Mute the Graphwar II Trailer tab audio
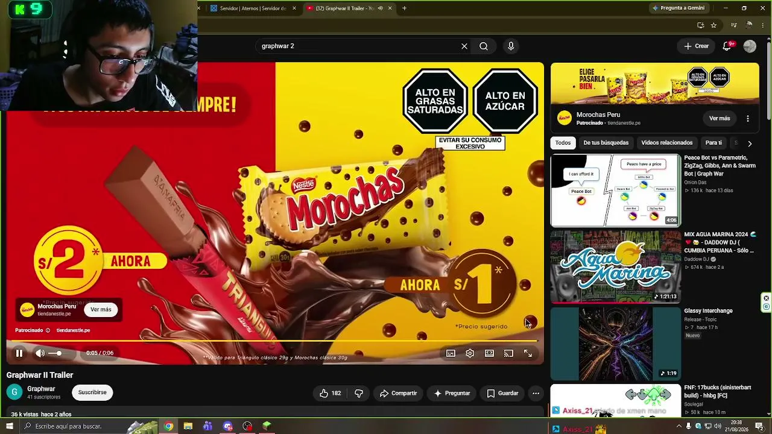This screenshot has height=434, width=772. tap(380, 8)
